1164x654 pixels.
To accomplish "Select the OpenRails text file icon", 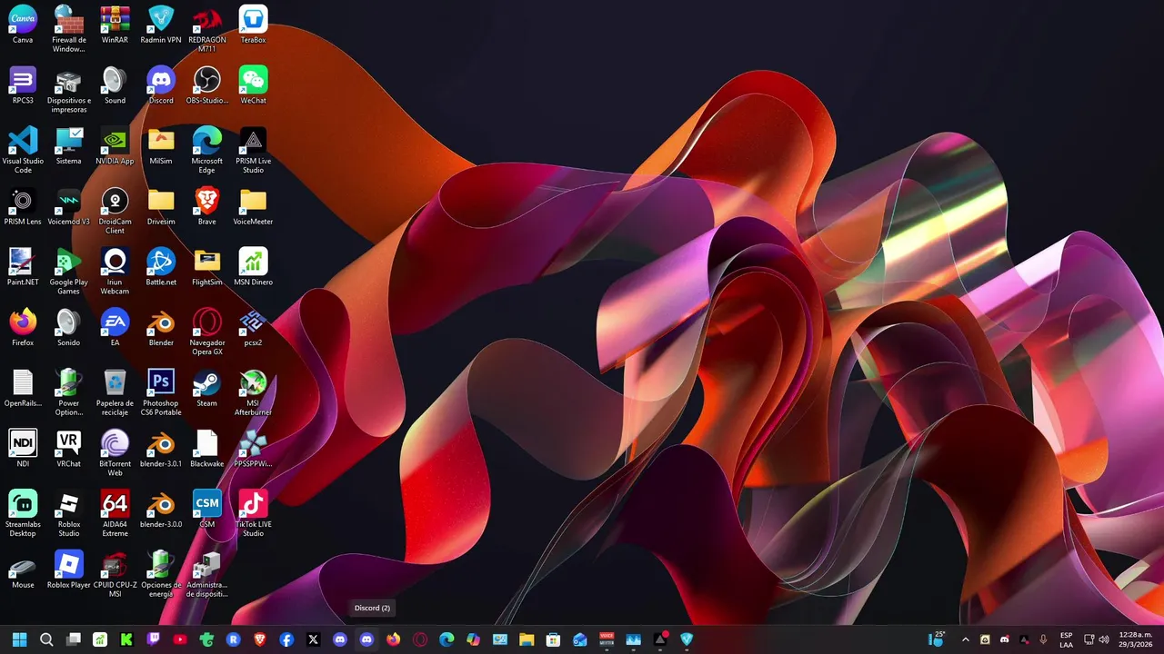I will tap(23, 389).
